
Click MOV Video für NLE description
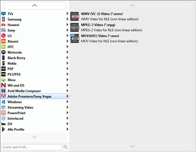109,41
